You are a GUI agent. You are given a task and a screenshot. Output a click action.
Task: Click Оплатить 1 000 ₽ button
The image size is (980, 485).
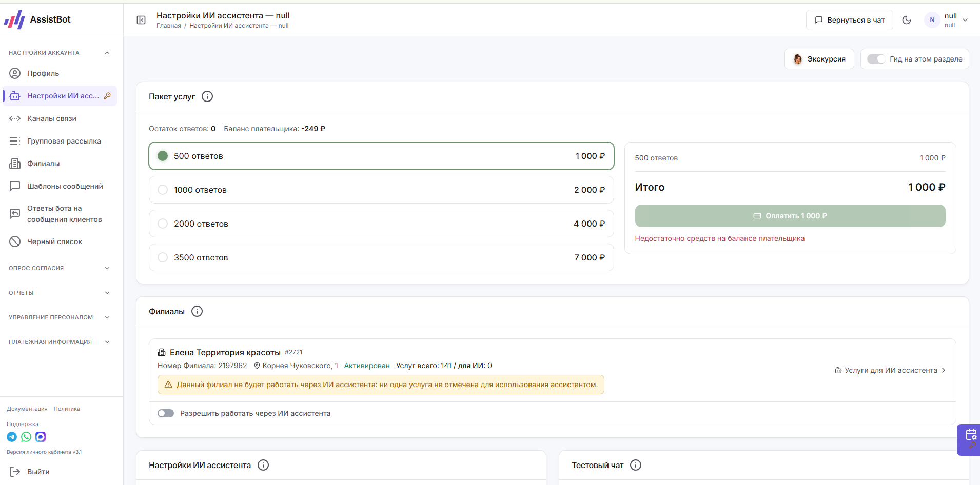pyautogui.click(x=790, y=216)
